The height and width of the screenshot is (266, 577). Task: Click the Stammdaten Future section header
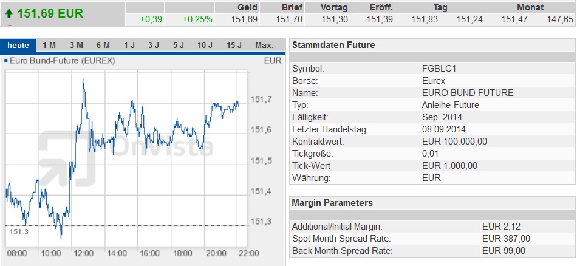click(x=333, y=45)
